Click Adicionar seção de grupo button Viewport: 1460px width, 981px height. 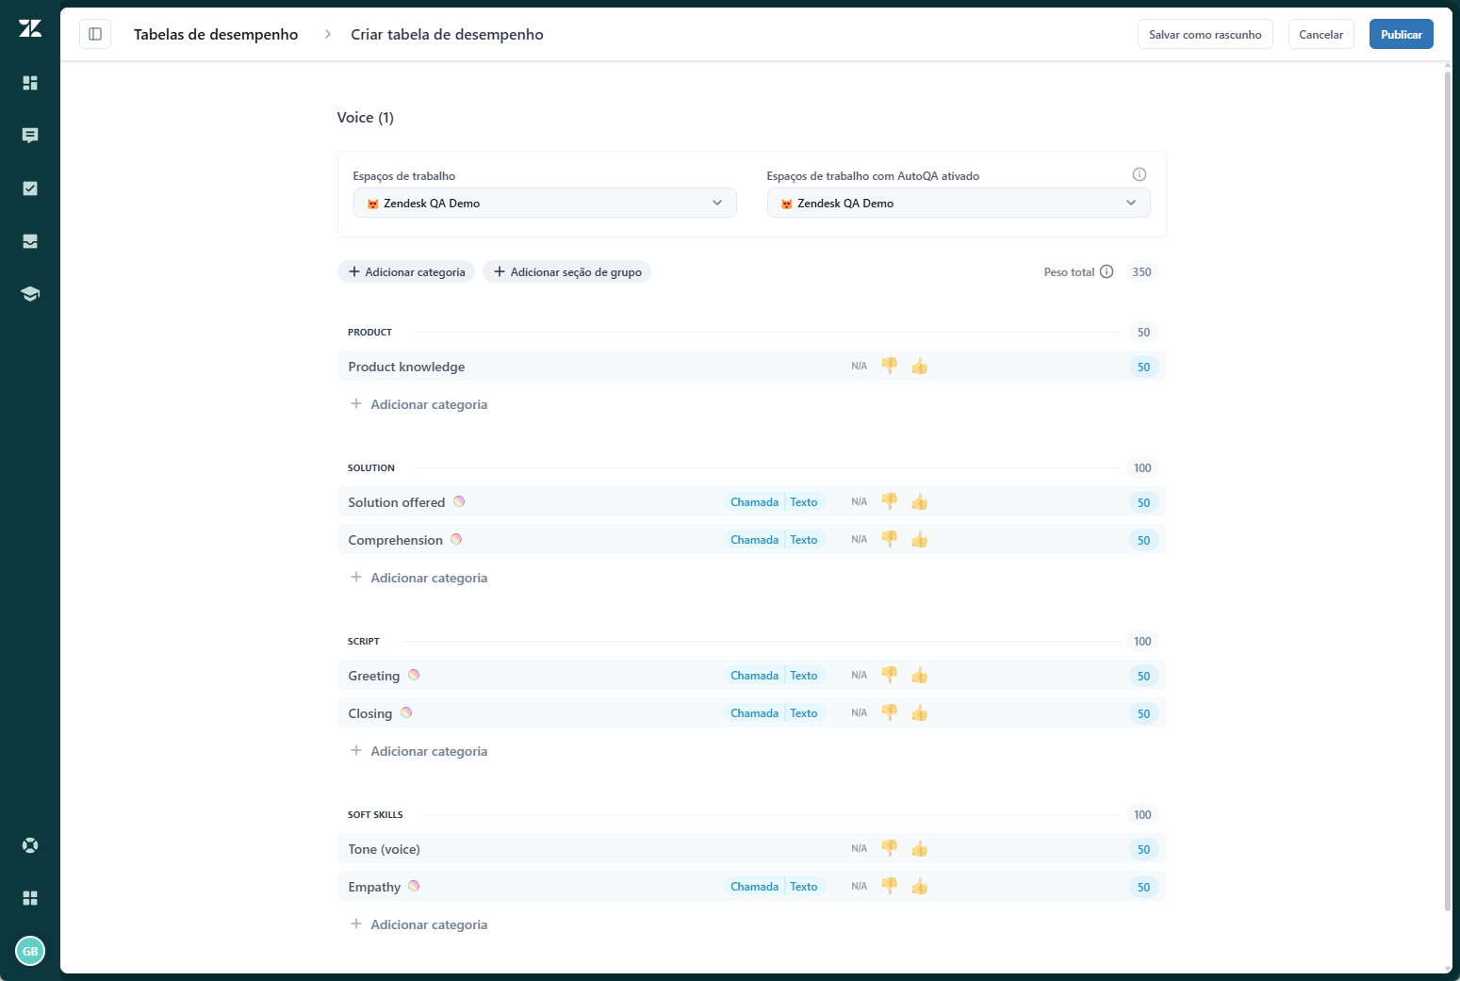point(566,271)
